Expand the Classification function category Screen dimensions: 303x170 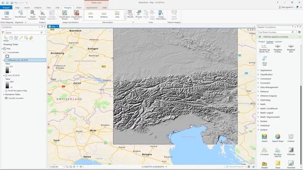tap(258, 75)
